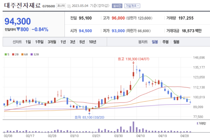Switch to the 월봉 candle chart
This screenshot has height=139, width=210.
pyautogui.click(x=176, y=42)
